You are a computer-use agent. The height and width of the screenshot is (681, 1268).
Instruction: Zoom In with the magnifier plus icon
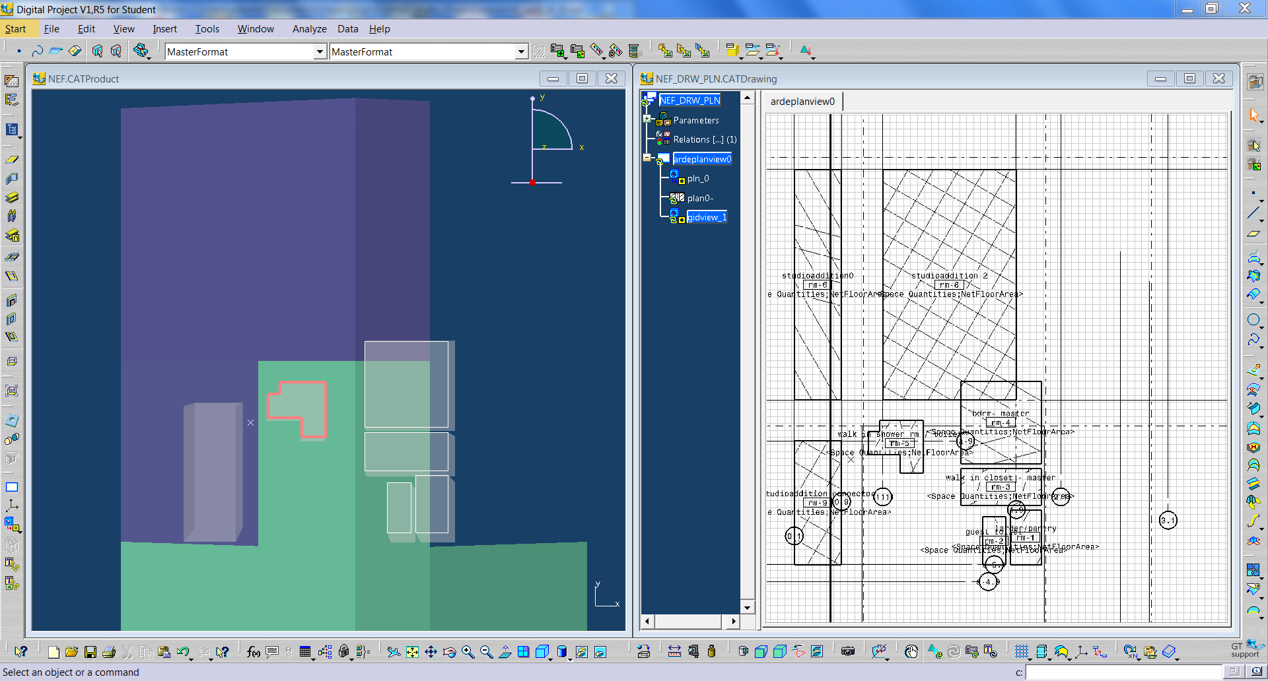(x=468, y=652)
